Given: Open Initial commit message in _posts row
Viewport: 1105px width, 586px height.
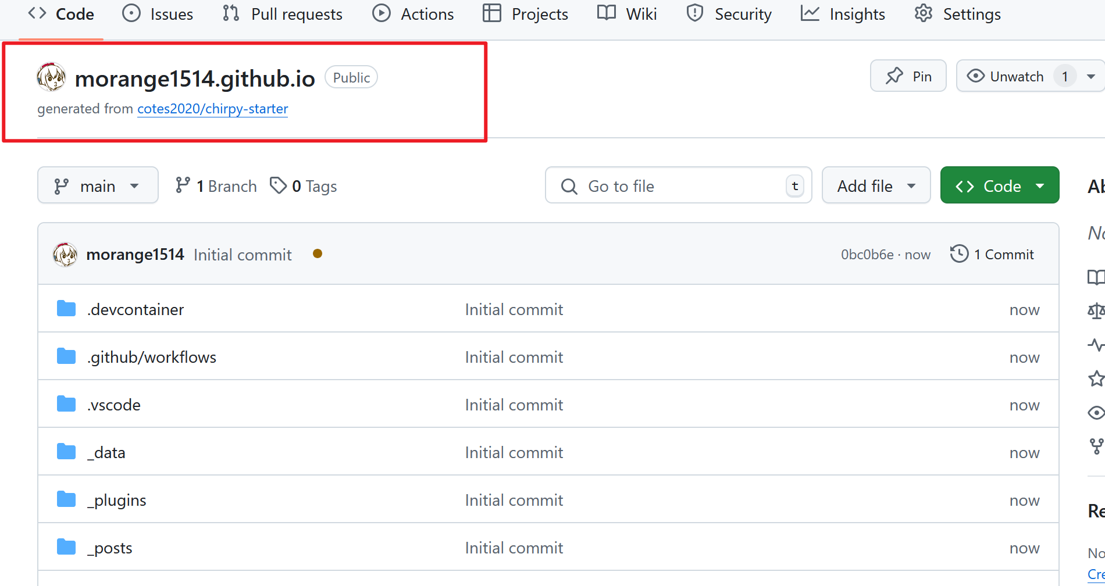Looking at the screenshot, I should coord(514,548).
